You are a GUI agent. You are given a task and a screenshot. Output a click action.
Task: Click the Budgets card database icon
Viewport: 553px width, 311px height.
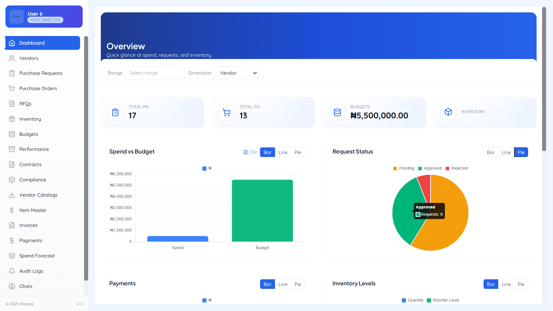337,112
